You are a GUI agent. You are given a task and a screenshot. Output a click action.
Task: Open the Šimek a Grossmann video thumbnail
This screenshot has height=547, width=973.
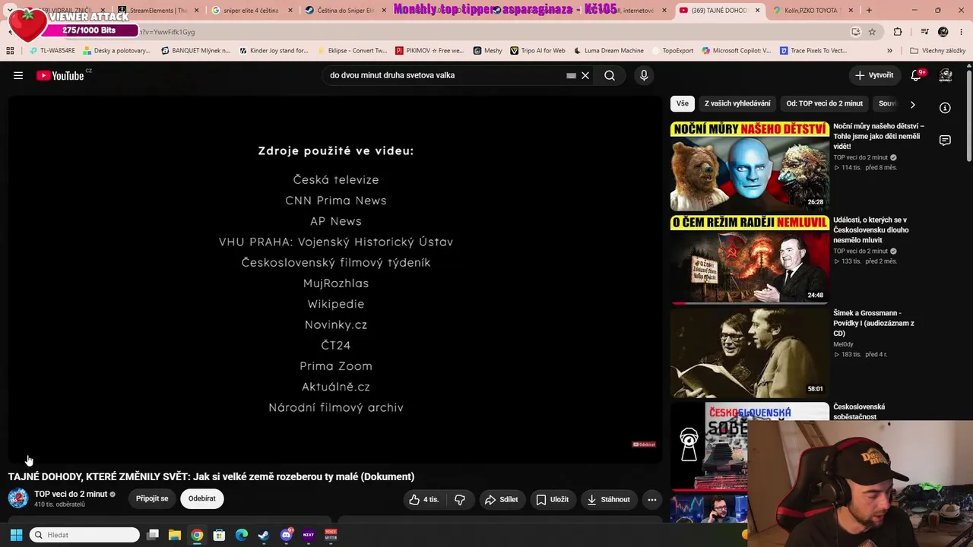pyautogui.click(x=750, y=353)
